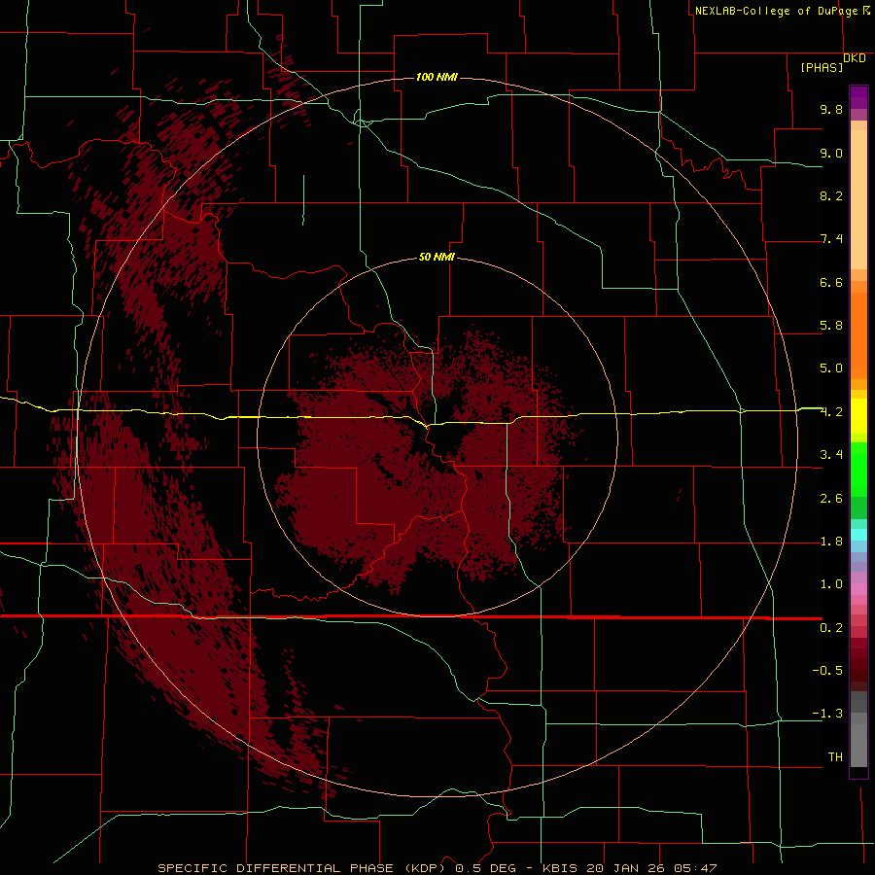This screenshot has height=875, width=875.
Task: Click the orange segment of the color bar
Action: (858, 334)
